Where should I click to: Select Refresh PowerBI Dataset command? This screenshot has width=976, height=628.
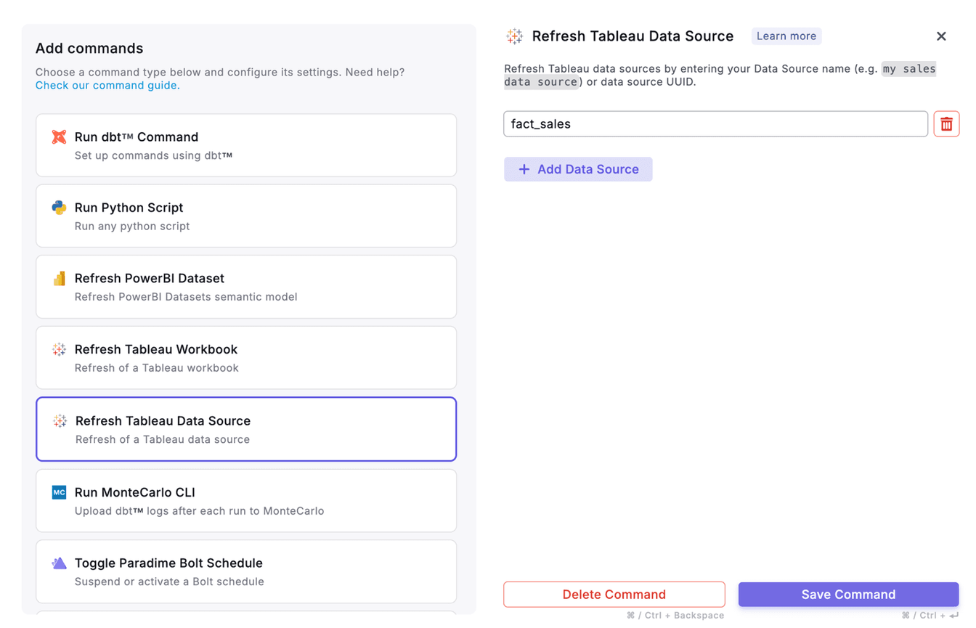click(x=246, y=287)
